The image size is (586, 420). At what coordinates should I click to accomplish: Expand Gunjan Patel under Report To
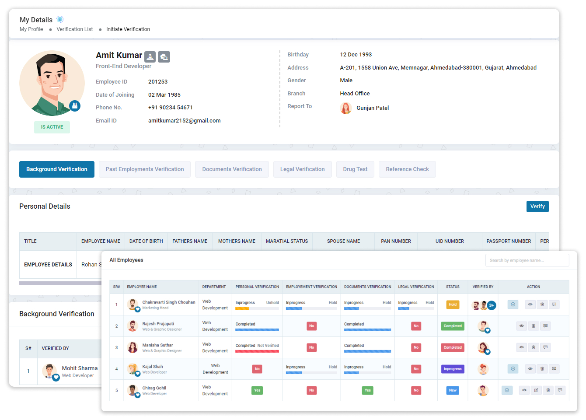click(365, 108)
